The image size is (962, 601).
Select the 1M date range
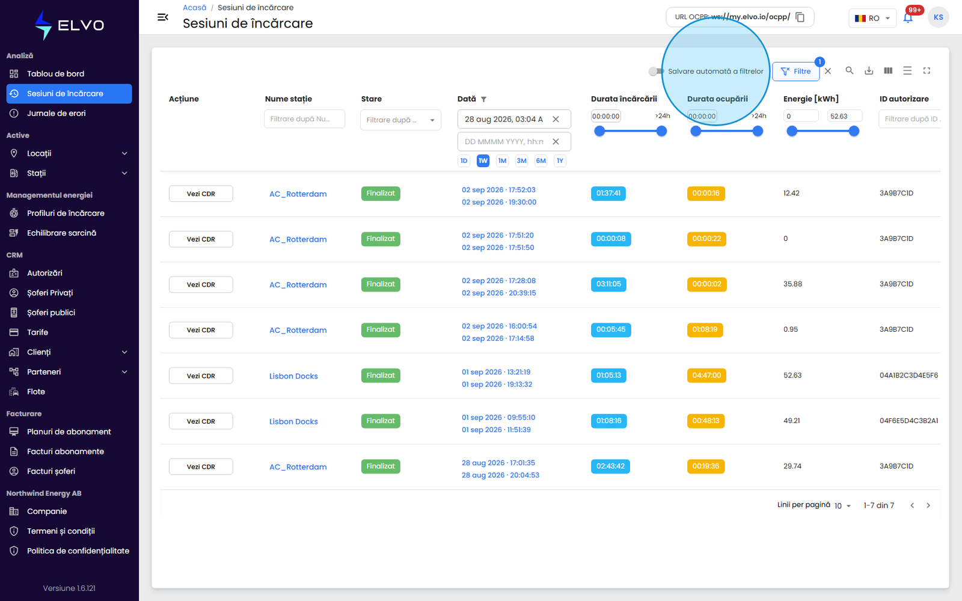tap(502, 160)
